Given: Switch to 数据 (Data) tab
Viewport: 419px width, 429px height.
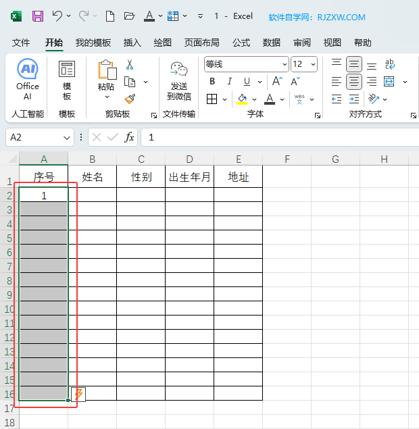Looking at the screenshot, I should pos(272,43).
